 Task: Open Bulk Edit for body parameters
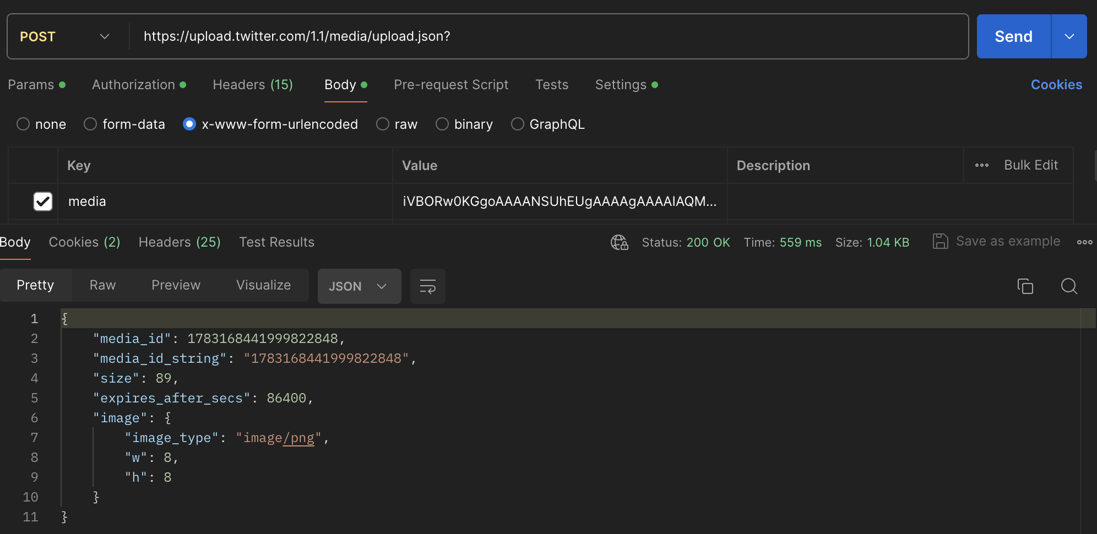pyautogui.click(x=1031, y=165)
